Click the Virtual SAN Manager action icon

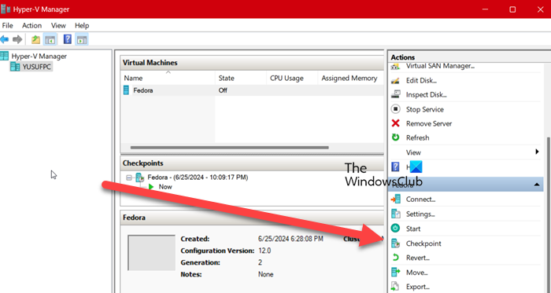(x=396, y=67)
